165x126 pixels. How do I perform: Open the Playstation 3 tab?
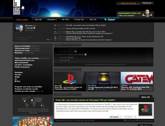(52, 20)
